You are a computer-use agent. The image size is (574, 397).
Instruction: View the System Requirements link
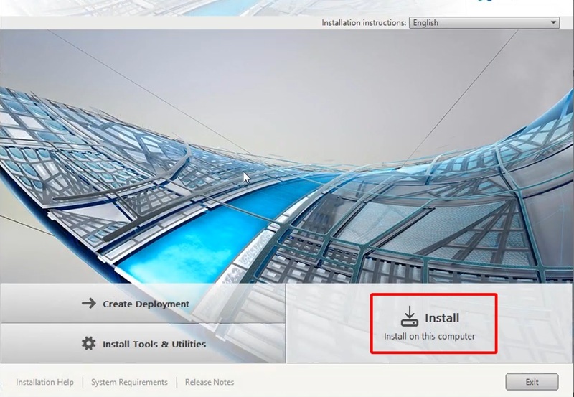point(129,382)
